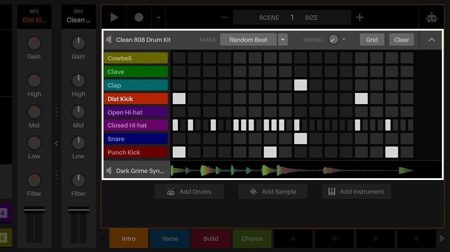Toggle first step of Clave row
450x252 pixels.
(x=179, y=72)
